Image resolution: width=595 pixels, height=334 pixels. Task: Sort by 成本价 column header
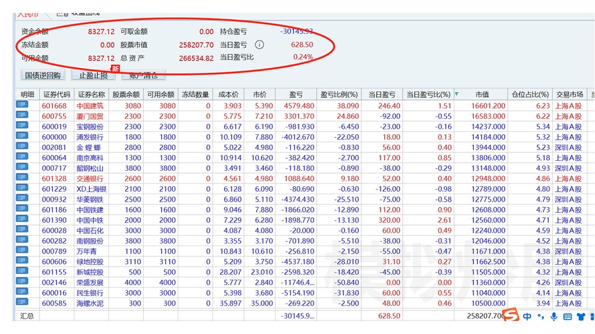click(x=229, y=94)
